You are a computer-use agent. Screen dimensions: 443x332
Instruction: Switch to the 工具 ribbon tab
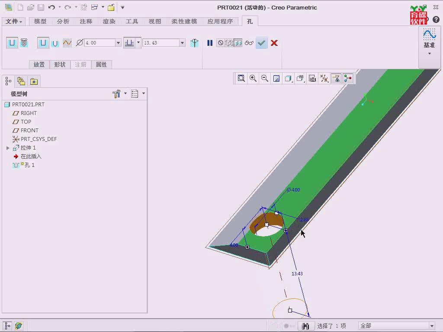[x=132, y=22]
